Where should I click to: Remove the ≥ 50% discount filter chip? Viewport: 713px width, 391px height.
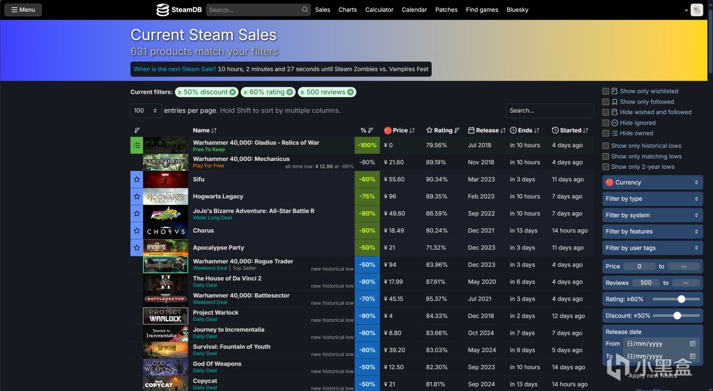[233, 92]
